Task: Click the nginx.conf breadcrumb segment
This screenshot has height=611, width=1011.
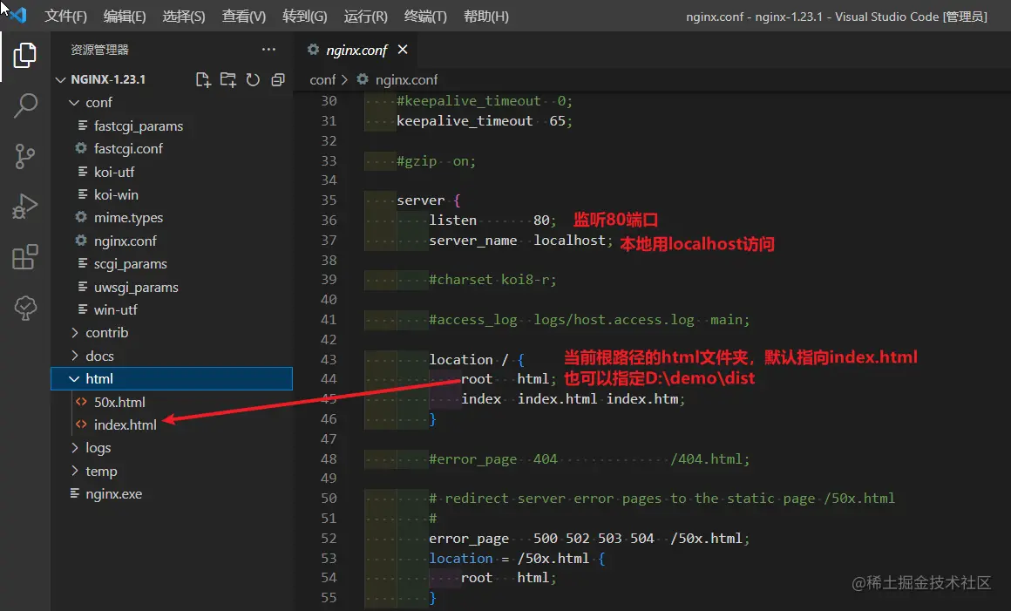Action: 406,79
